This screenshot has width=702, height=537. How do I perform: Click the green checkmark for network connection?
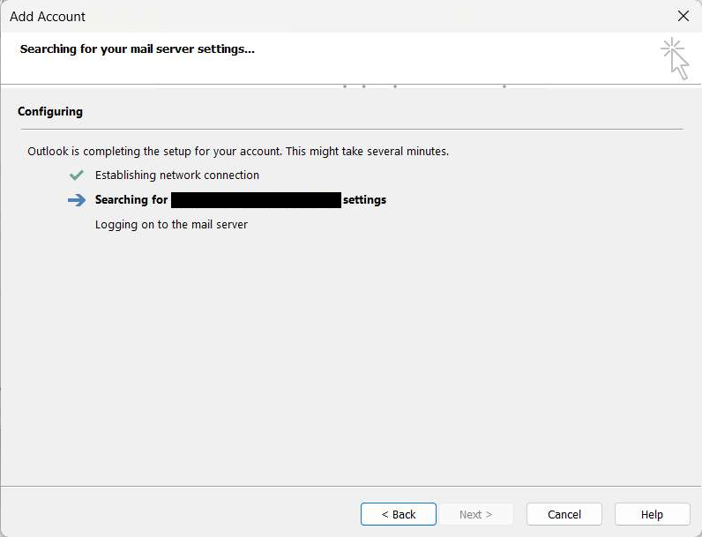click(77, 175)
